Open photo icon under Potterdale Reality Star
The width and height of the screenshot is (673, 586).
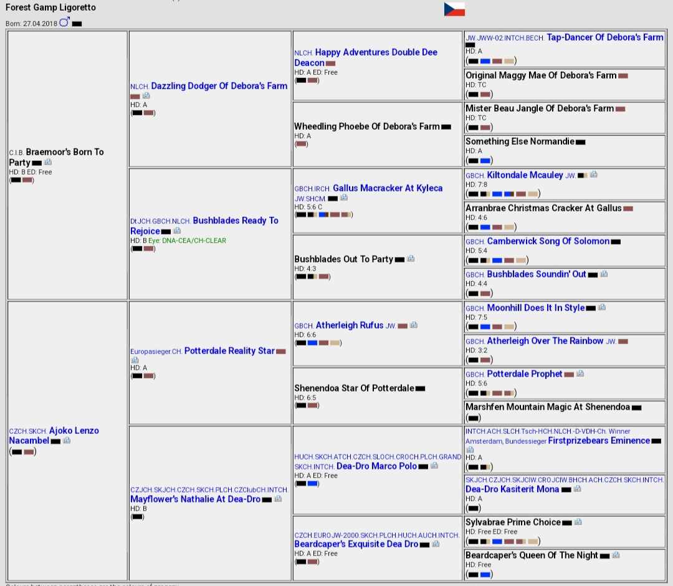tap(135, 360)
